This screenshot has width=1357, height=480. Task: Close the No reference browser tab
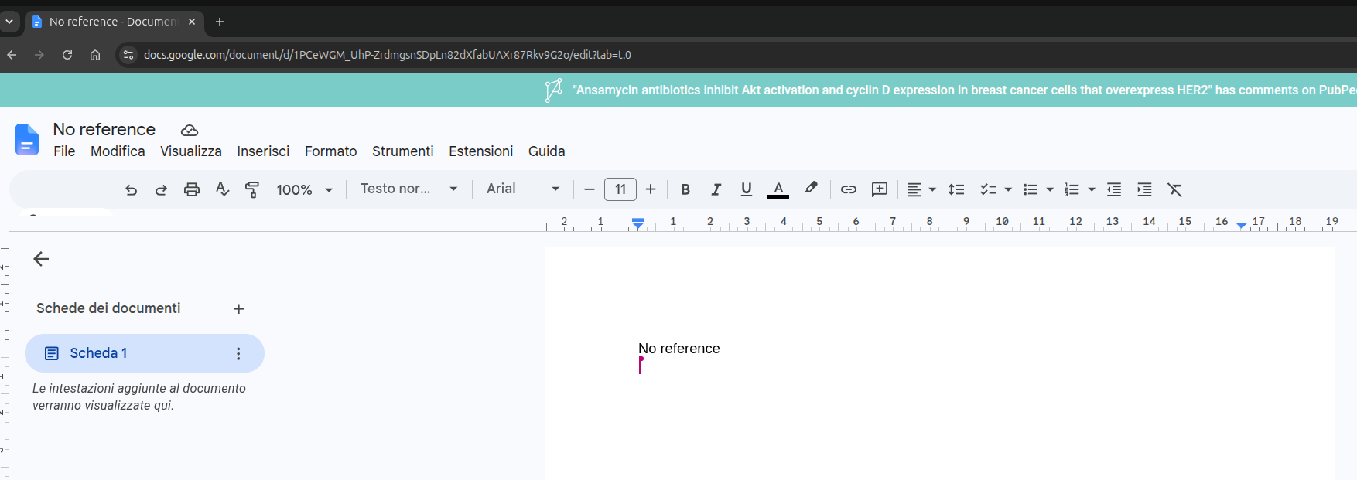click(192, 22)
